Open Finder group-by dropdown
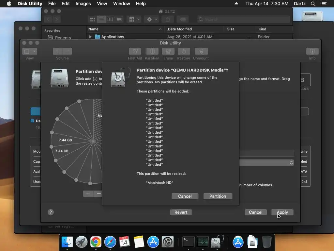Screen dimensions: 334x251 pos(134,19)
